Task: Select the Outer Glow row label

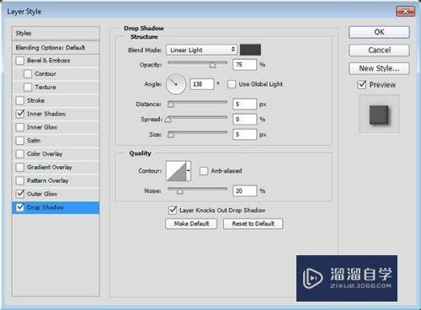Action: tap(42, 194)
